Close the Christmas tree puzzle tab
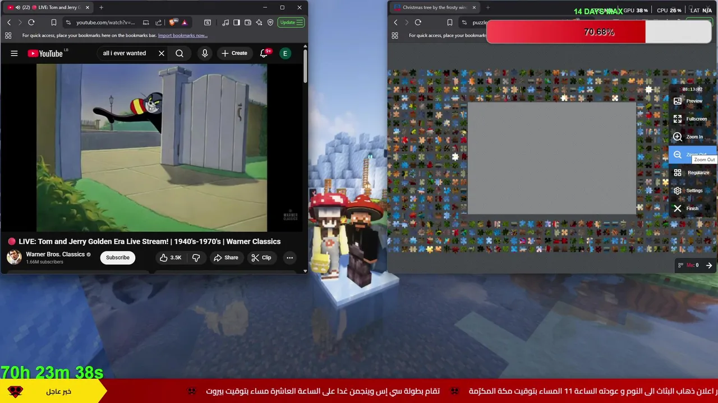This screenshot has height=403, width=718. coord(474,7)
